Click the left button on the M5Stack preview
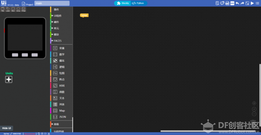Screen dimensions: 261x135 (15, 55)
